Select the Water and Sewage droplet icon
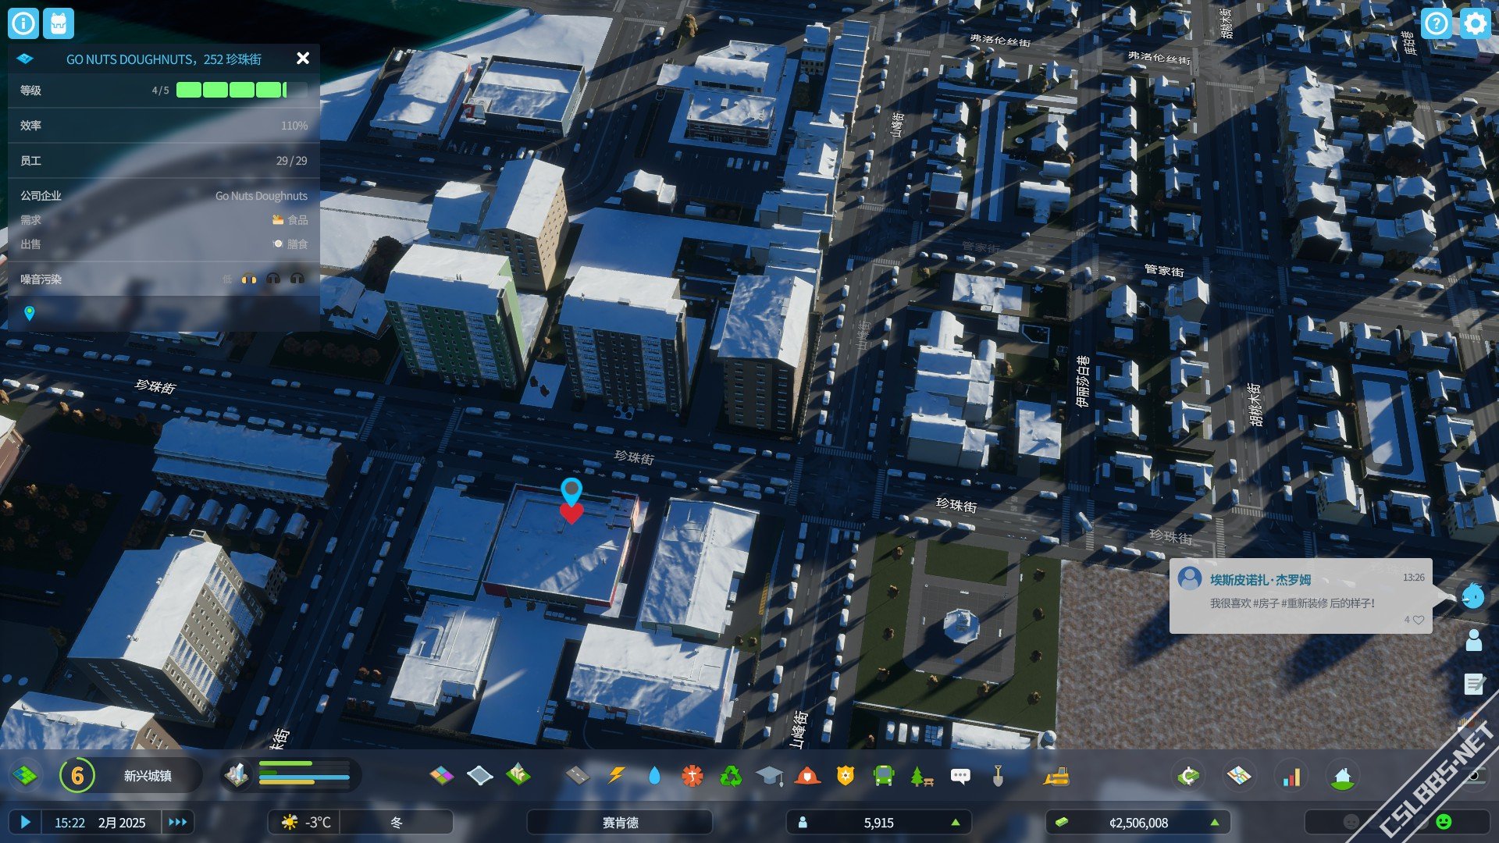This screenshot has height=843, width=1499. point(654,775)
